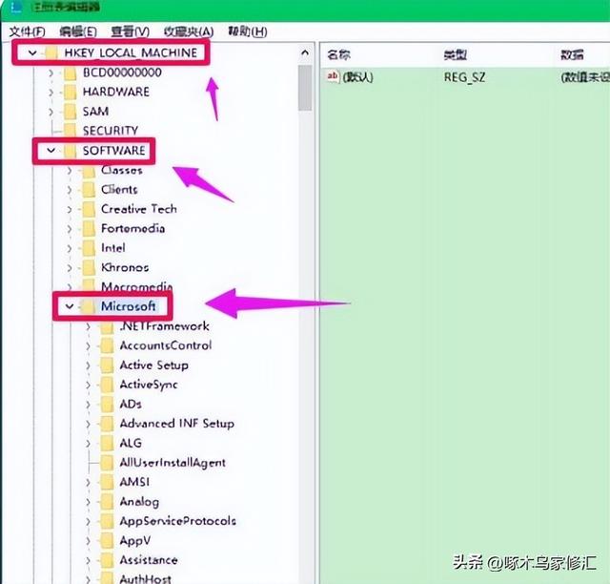The height and width of the screenshot is (584, 610).
Task: Click the AllUserInstallAgent folder icon
Action: pos(107,463)
